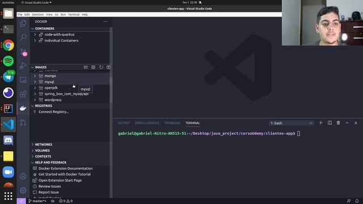Open Get Started with Docker Tutorial
The image size is (363, 204).
(x=65, y=175)
